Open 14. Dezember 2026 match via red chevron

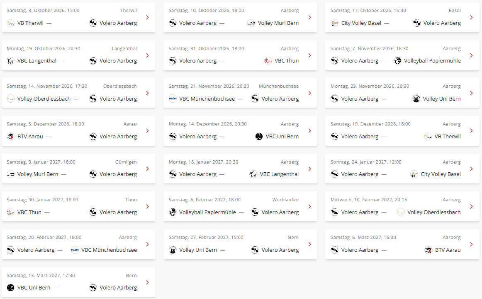pos(309,131)
